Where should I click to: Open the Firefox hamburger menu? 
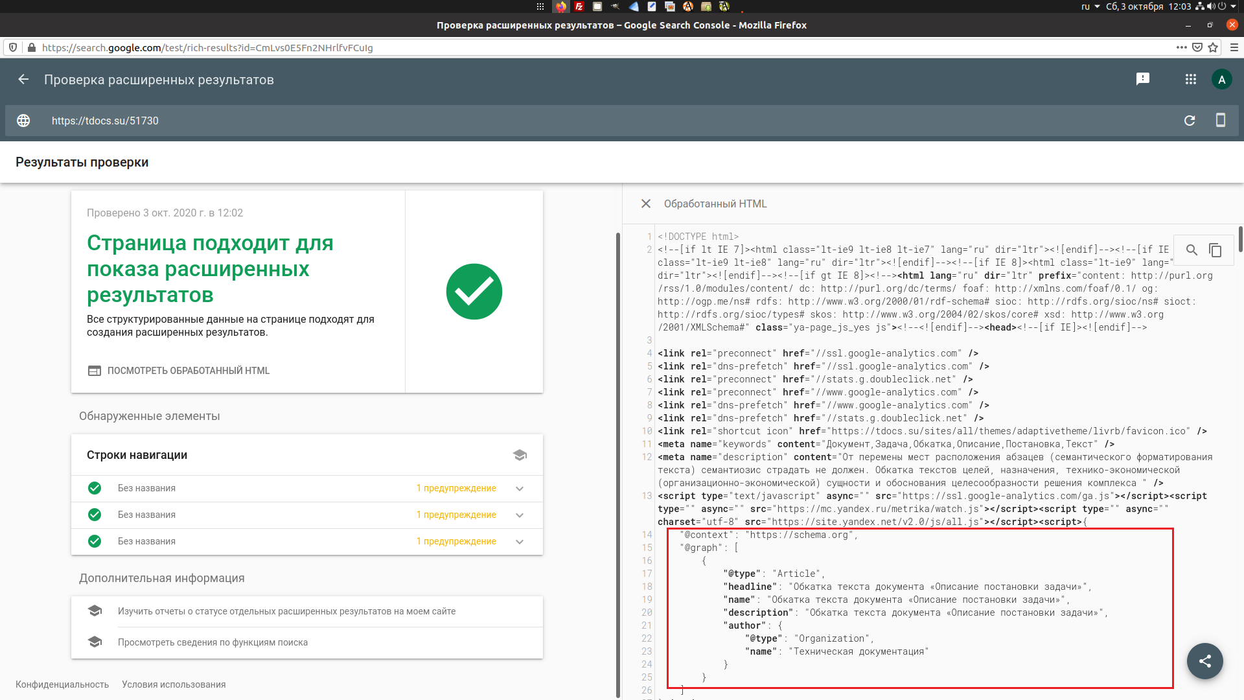coord(1234,47)
